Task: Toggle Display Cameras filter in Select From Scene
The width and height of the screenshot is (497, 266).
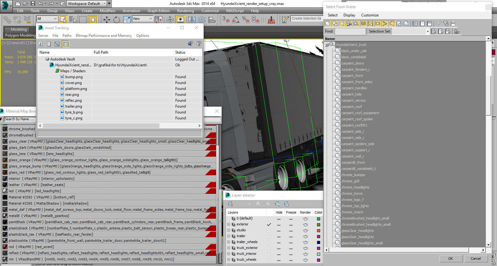Action: point(349,24)
